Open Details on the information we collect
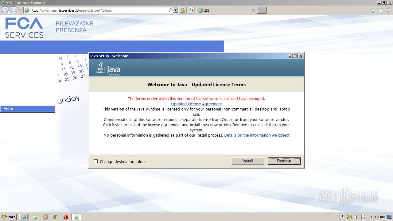The image size is (393, 221). [257, 135]
